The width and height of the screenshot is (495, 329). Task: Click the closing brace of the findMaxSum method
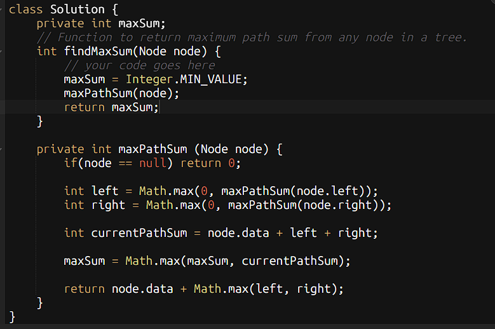pos(40,121)
